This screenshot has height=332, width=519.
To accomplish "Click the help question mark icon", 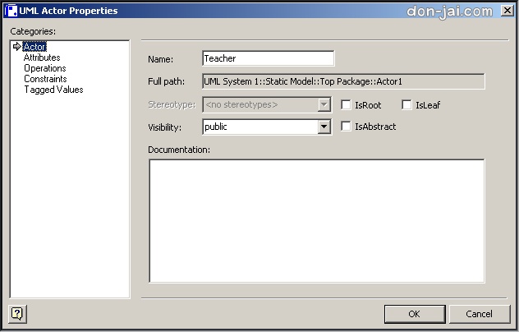I will click(x=17, y=313).
